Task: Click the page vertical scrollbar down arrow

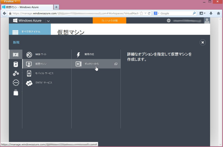Action: tap(220, 144)
